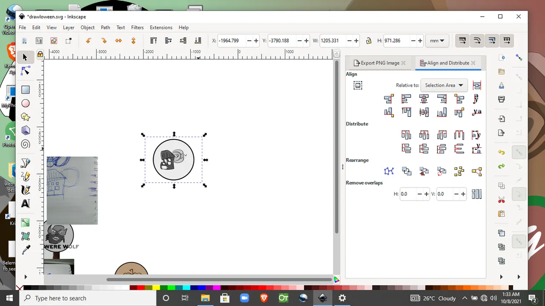
Task: Expand more tools arrow in toolbox
Action: coord(26,277)
